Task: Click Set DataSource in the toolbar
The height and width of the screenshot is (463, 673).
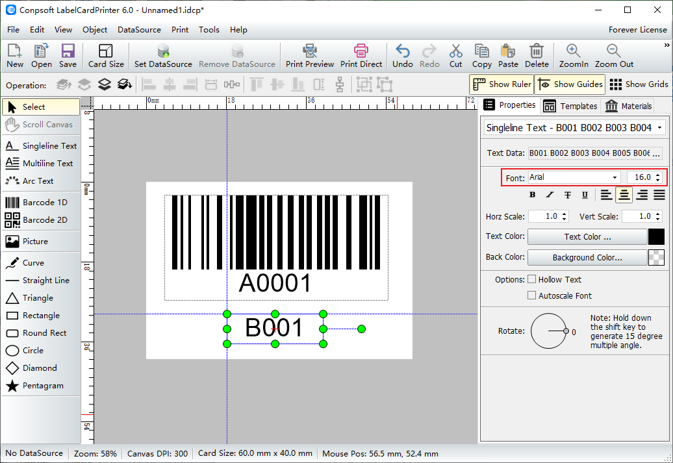Action: (x=163, y=56)
